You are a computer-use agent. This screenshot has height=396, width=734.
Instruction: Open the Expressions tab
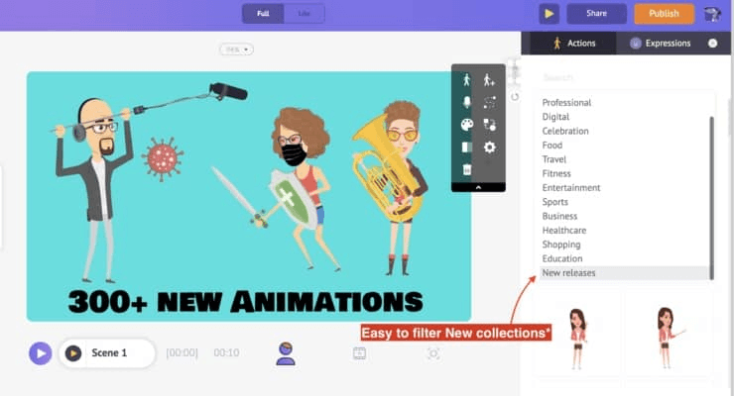tap(661, 44)
